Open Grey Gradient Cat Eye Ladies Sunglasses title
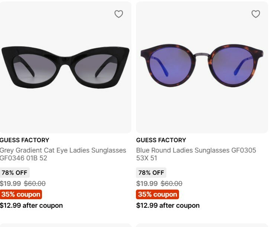Screen dimensions: 270x227 (63, 150)
